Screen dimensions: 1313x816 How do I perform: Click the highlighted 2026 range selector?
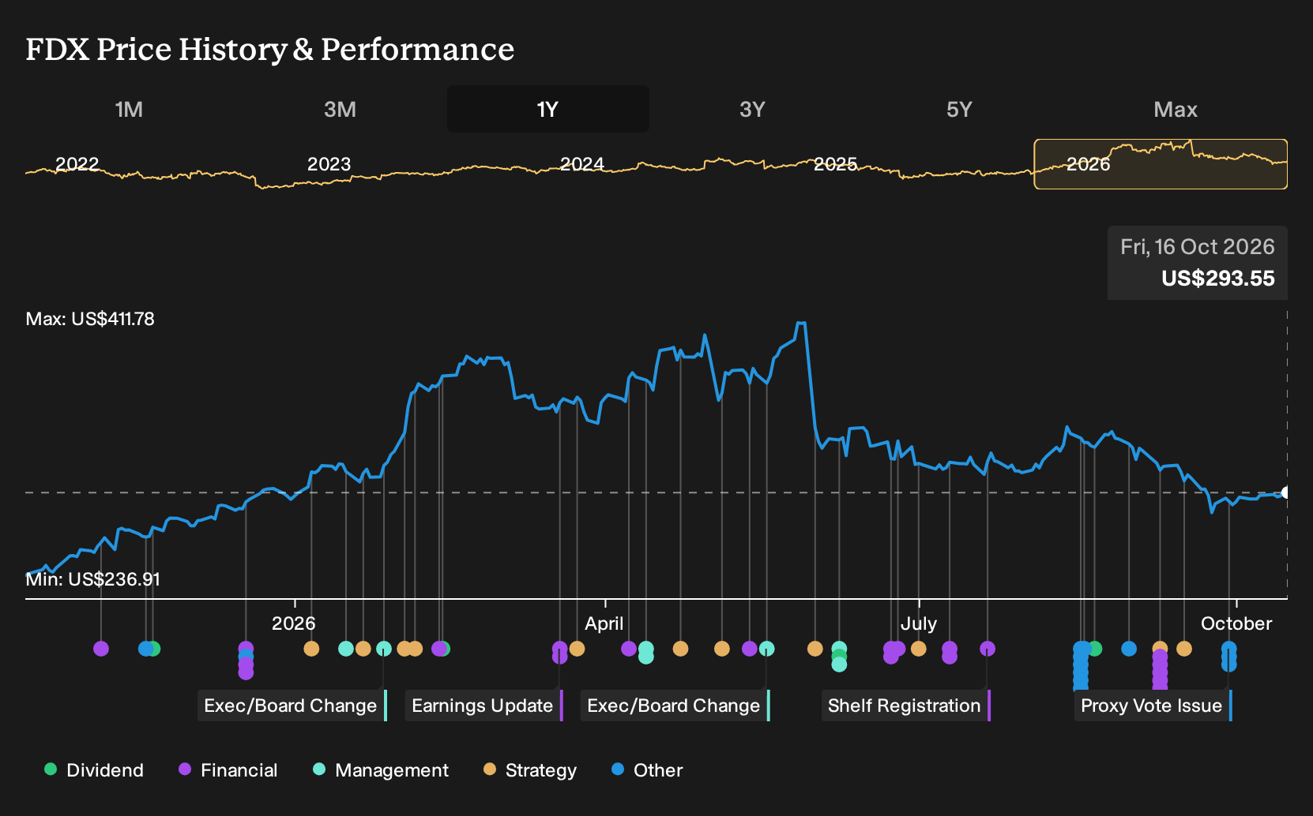(1161, 164)
